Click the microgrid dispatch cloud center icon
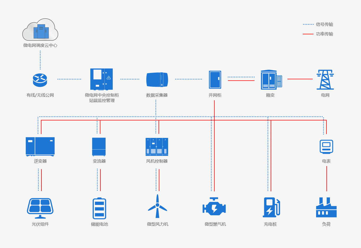361x248 pixels. point(40,30)
